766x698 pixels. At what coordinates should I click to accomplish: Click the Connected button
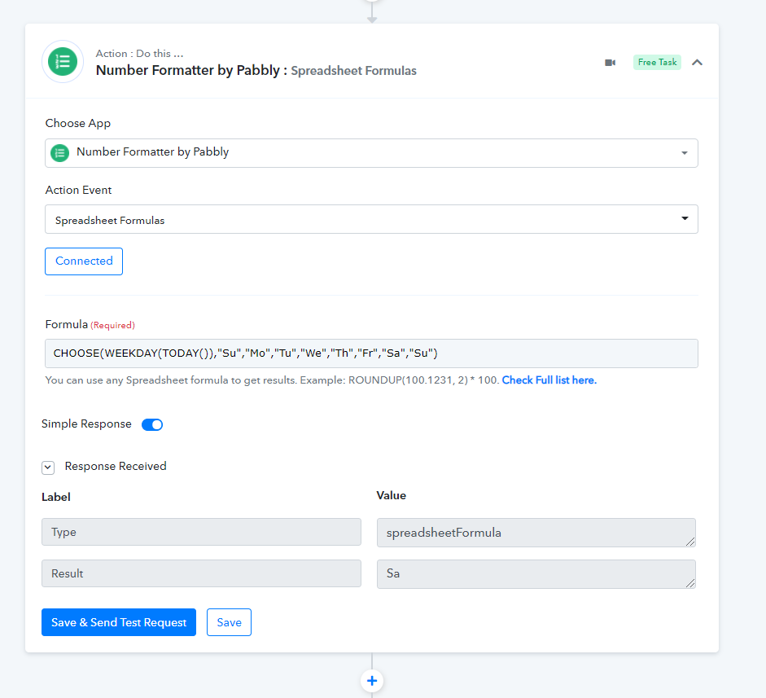pos(84,261)
